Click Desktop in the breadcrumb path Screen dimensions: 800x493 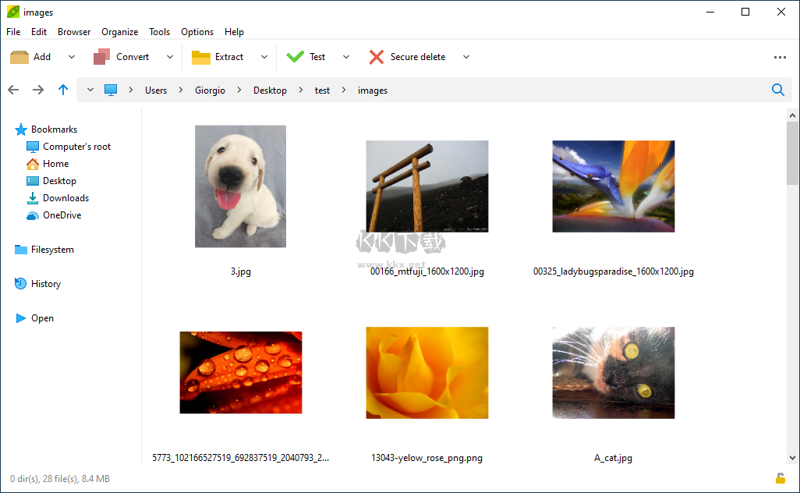tap(270, 90)
